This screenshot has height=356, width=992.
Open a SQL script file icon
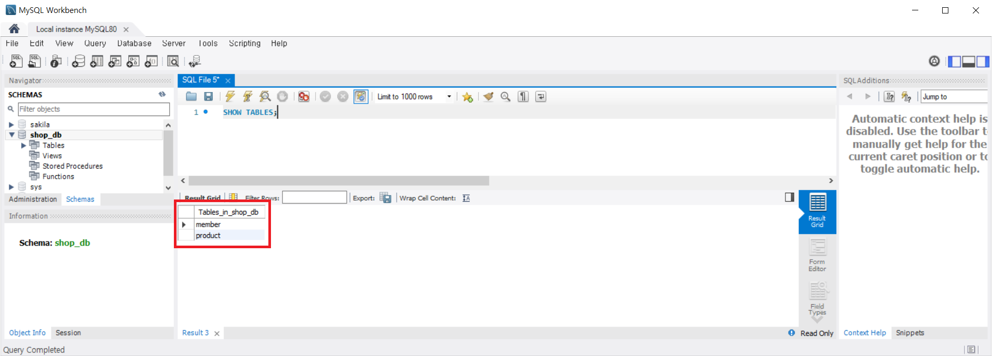(34, 61)
